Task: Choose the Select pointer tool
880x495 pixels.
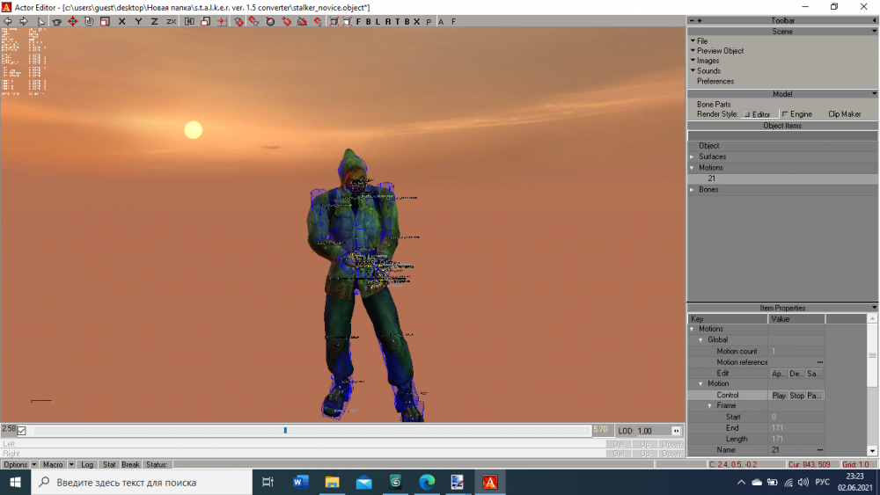Action: pyautogui.click(x=41, y=21)
